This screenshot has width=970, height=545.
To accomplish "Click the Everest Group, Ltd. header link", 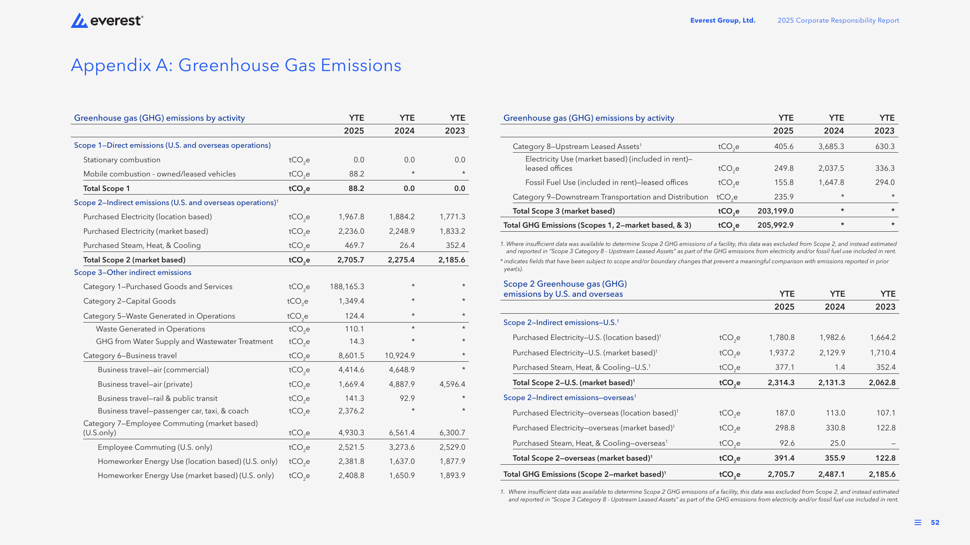I will tap(723, 20).
